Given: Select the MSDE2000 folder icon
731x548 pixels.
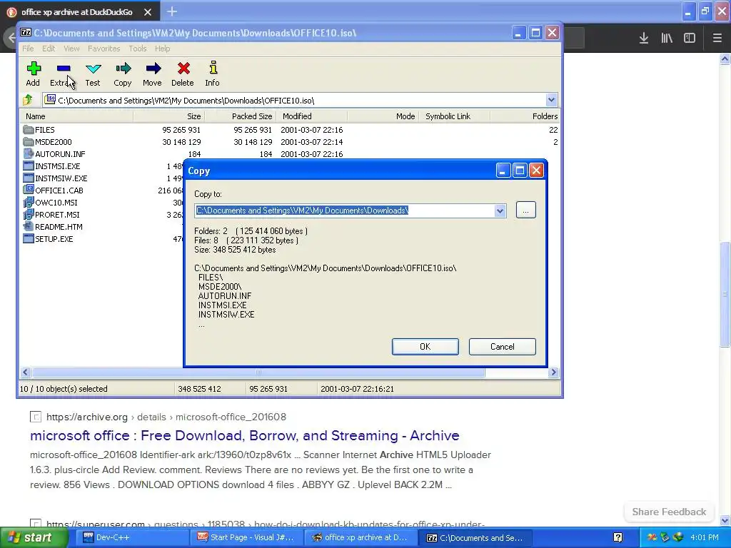Looking at the screenshot, I should [29, 142].
